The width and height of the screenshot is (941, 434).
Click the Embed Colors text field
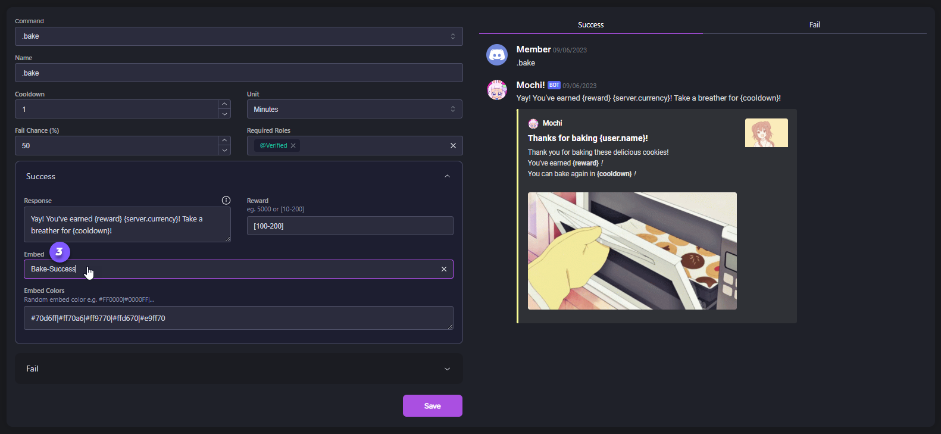point(238,318)
